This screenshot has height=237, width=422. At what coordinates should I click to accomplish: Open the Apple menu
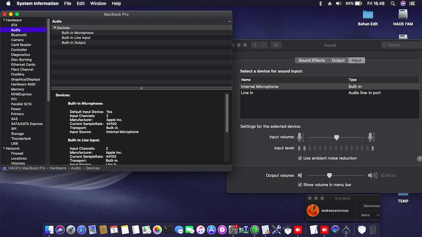point(8,4)
